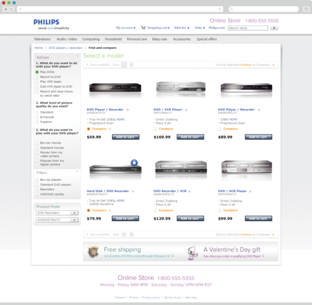Image resolution: width=312 pixels, height=305 pixels.
Task: Open Computing menu
Action: pyautogui.click(x=91, y=39)
